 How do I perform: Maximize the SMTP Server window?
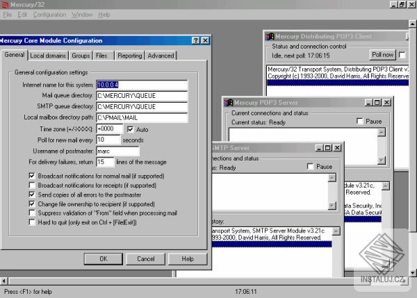coord(327,147)
